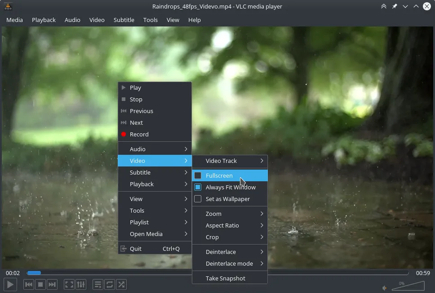Open the Tools menu from the menu bar
Viewport: 435px width, 293px height.
pos(151,20)
